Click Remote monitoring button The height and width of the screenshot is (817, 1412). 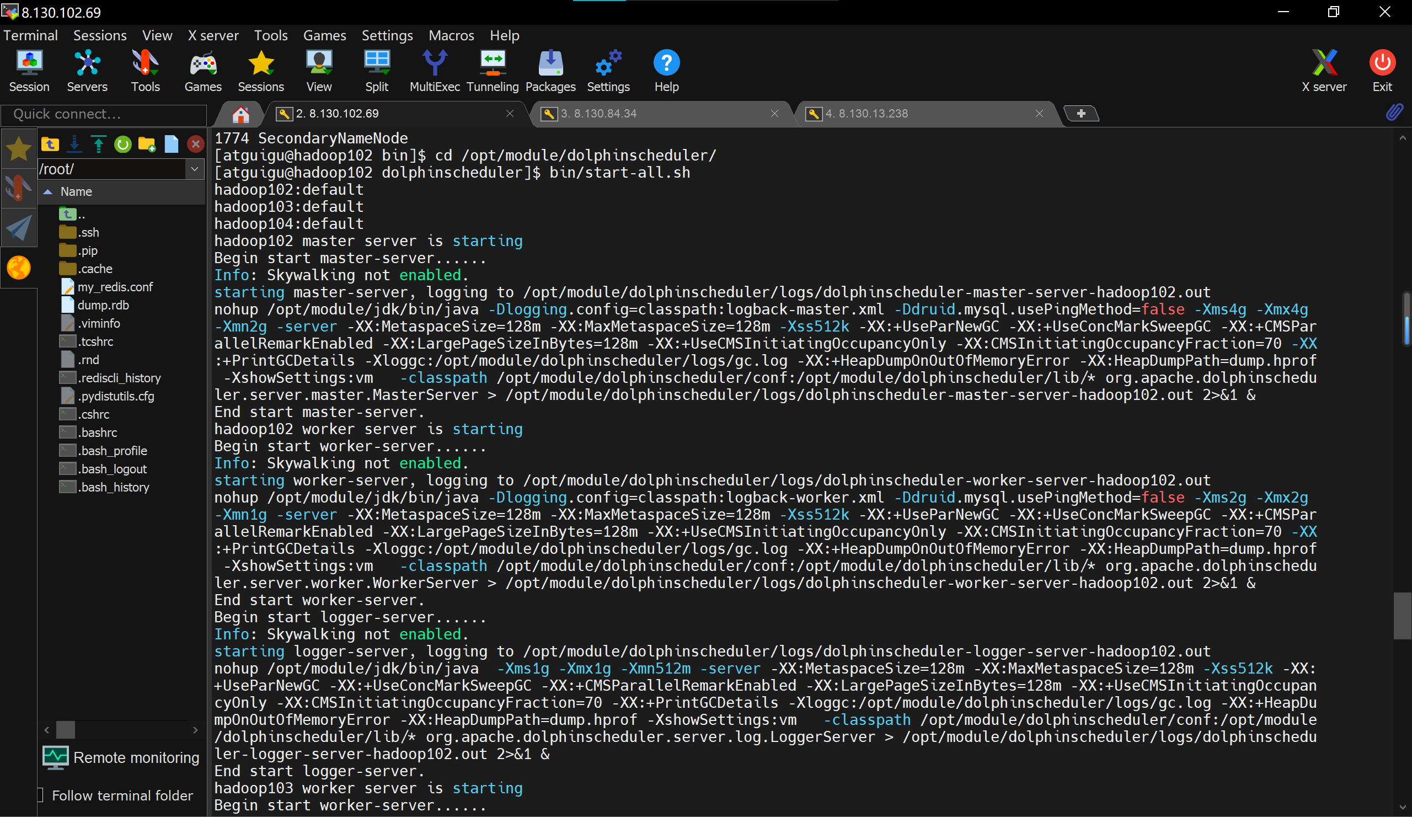coord(121,757)
